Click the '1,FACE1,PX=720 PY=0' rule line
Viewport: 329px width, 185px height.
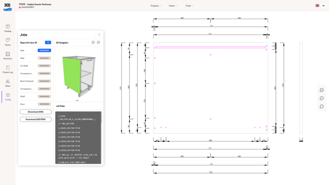click(x=69, y=128)
